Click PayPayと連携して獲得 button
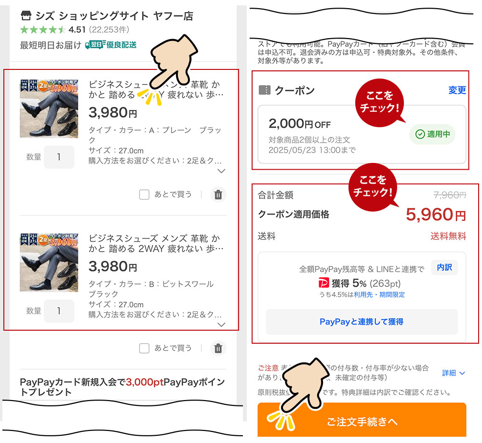This screenshot has height=443, width=482. click(x=362, y=322)
